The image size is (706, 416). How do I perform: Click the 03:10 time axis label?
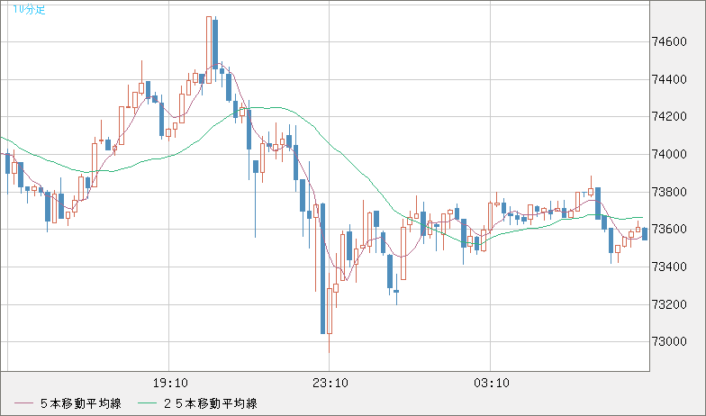pos(492,384)
